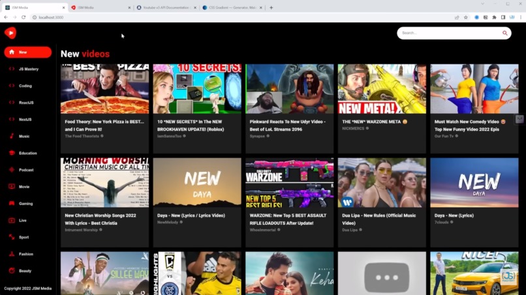Click the Music note icon
The width and height of the screenshot is (526, 295).
click(x=12, y=136)
